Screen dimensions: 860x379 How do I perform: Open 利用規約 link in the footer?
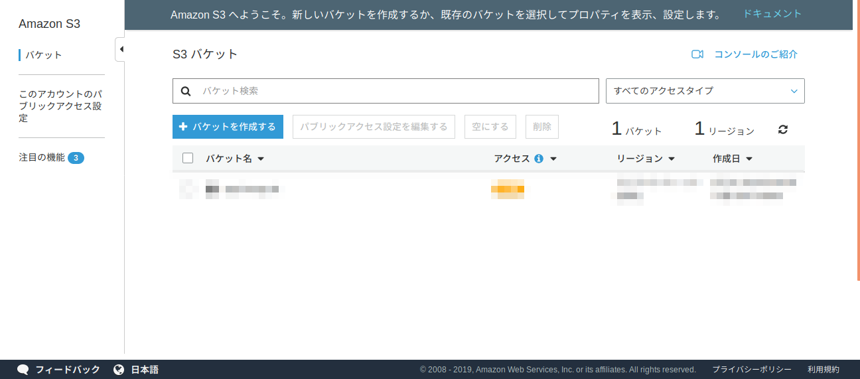pos(824,370)
